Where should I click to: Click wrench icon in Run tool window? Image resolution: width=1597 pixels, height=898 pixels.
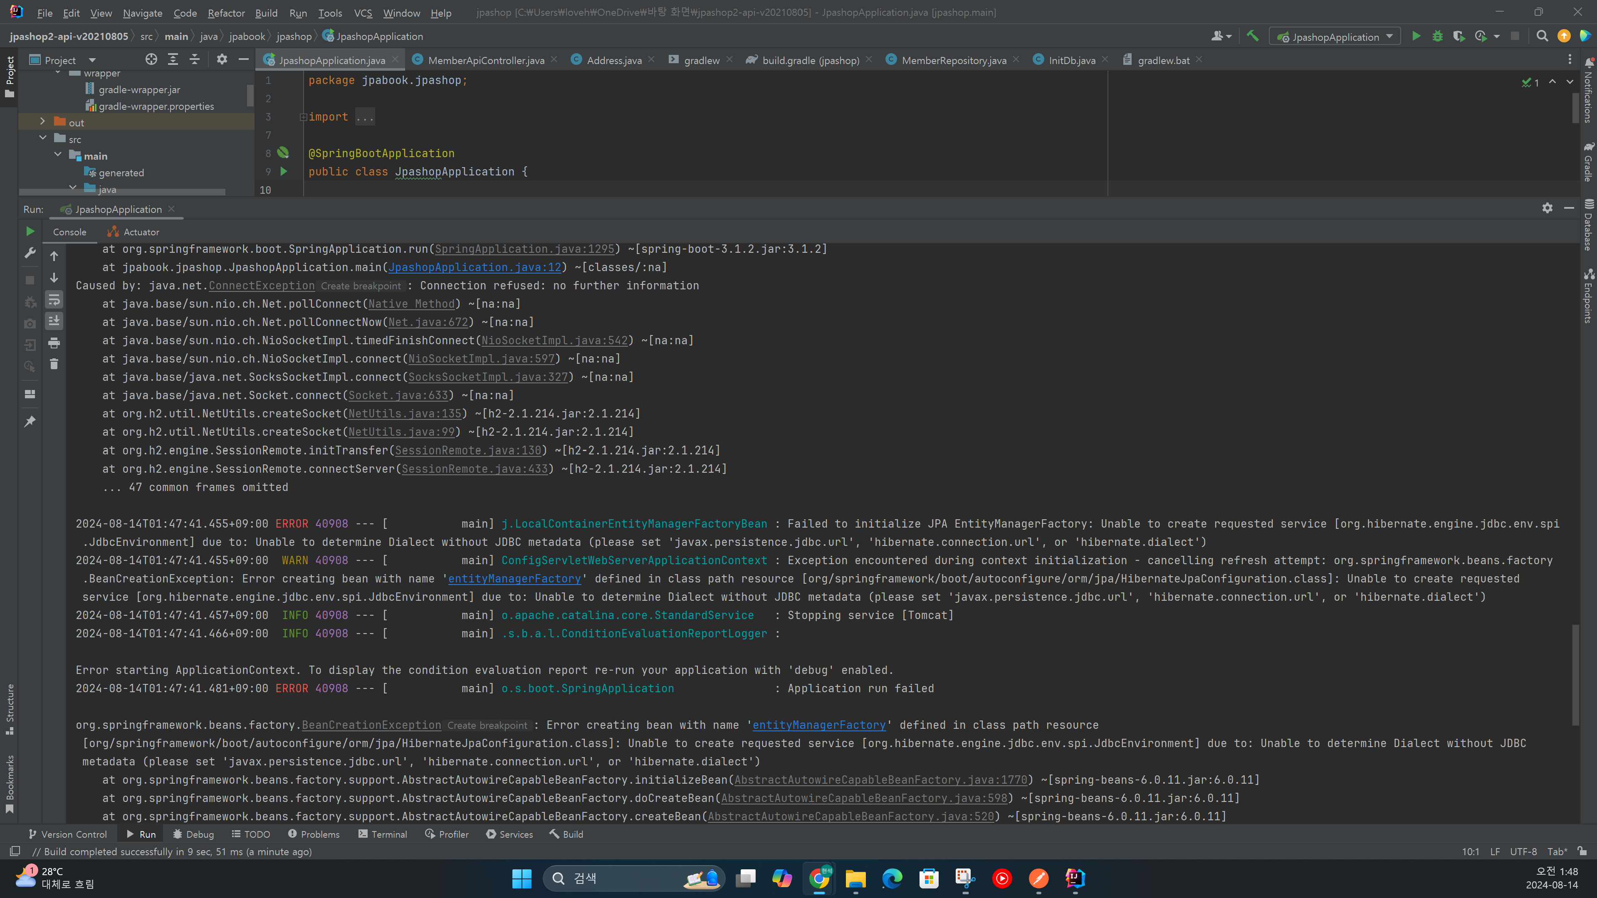tap(30, 253)
